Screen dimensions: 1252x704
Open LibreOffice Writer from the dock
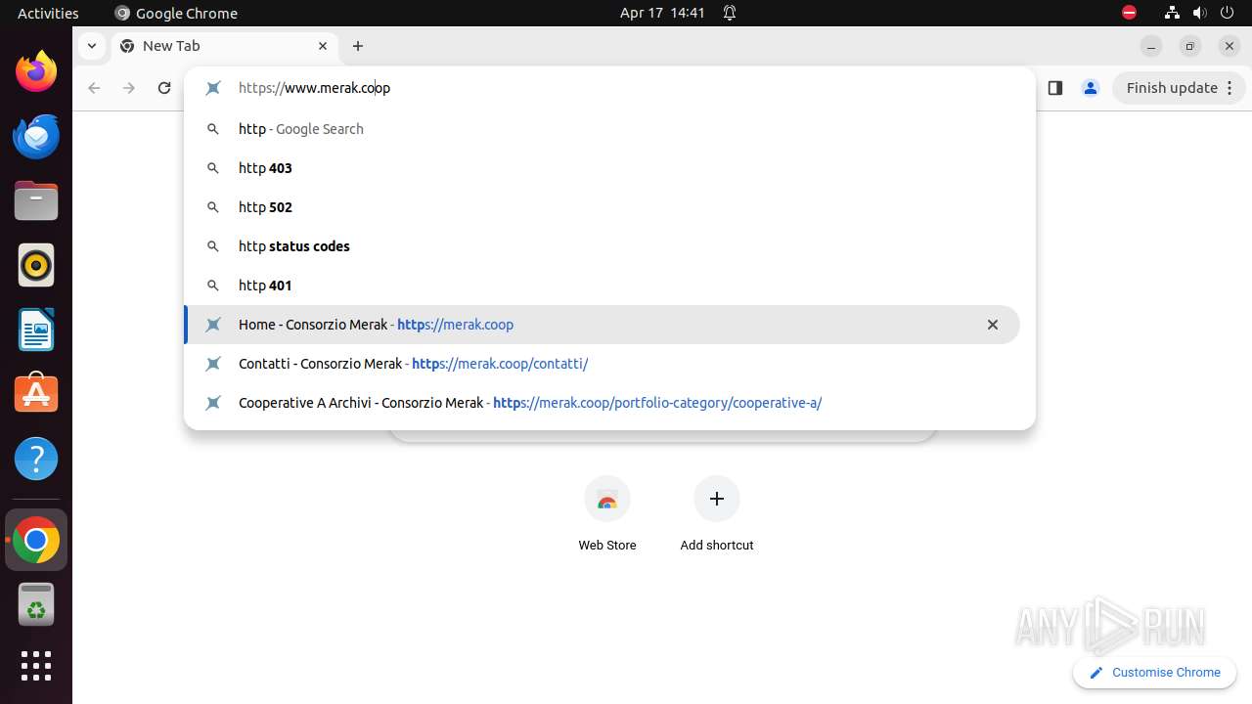pyautogui.click(x=36, y=330)
